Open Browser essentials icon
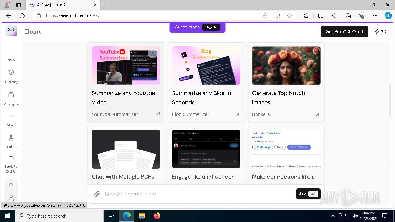 tap(362, 16)
